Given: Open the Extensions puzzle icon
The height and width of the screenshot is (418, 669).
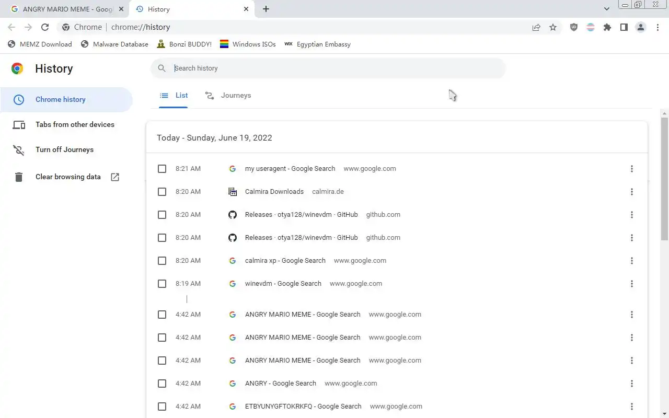Looking at the screenshot, I should [607, 27].
